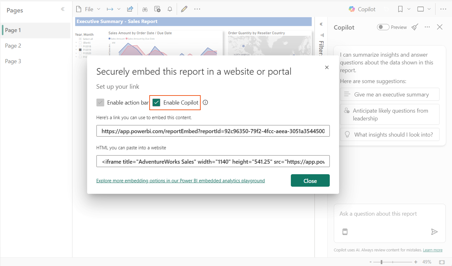Open Copilot pane more options ellipsis

427,27
